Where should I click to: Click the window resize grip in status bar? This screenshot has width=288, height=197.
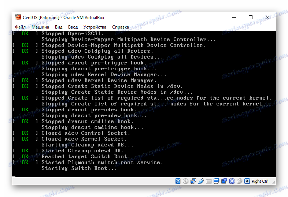pyautogui.click(x=274, y=183)
